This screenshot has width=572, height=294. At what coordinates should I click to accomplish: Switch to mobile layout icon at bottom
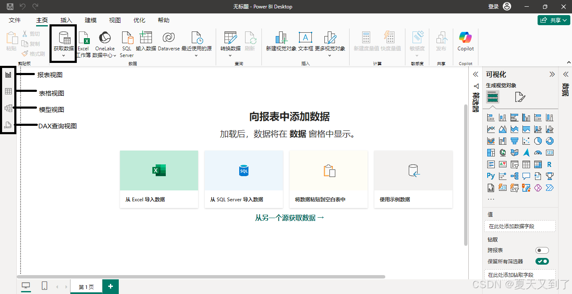[44, 286]
